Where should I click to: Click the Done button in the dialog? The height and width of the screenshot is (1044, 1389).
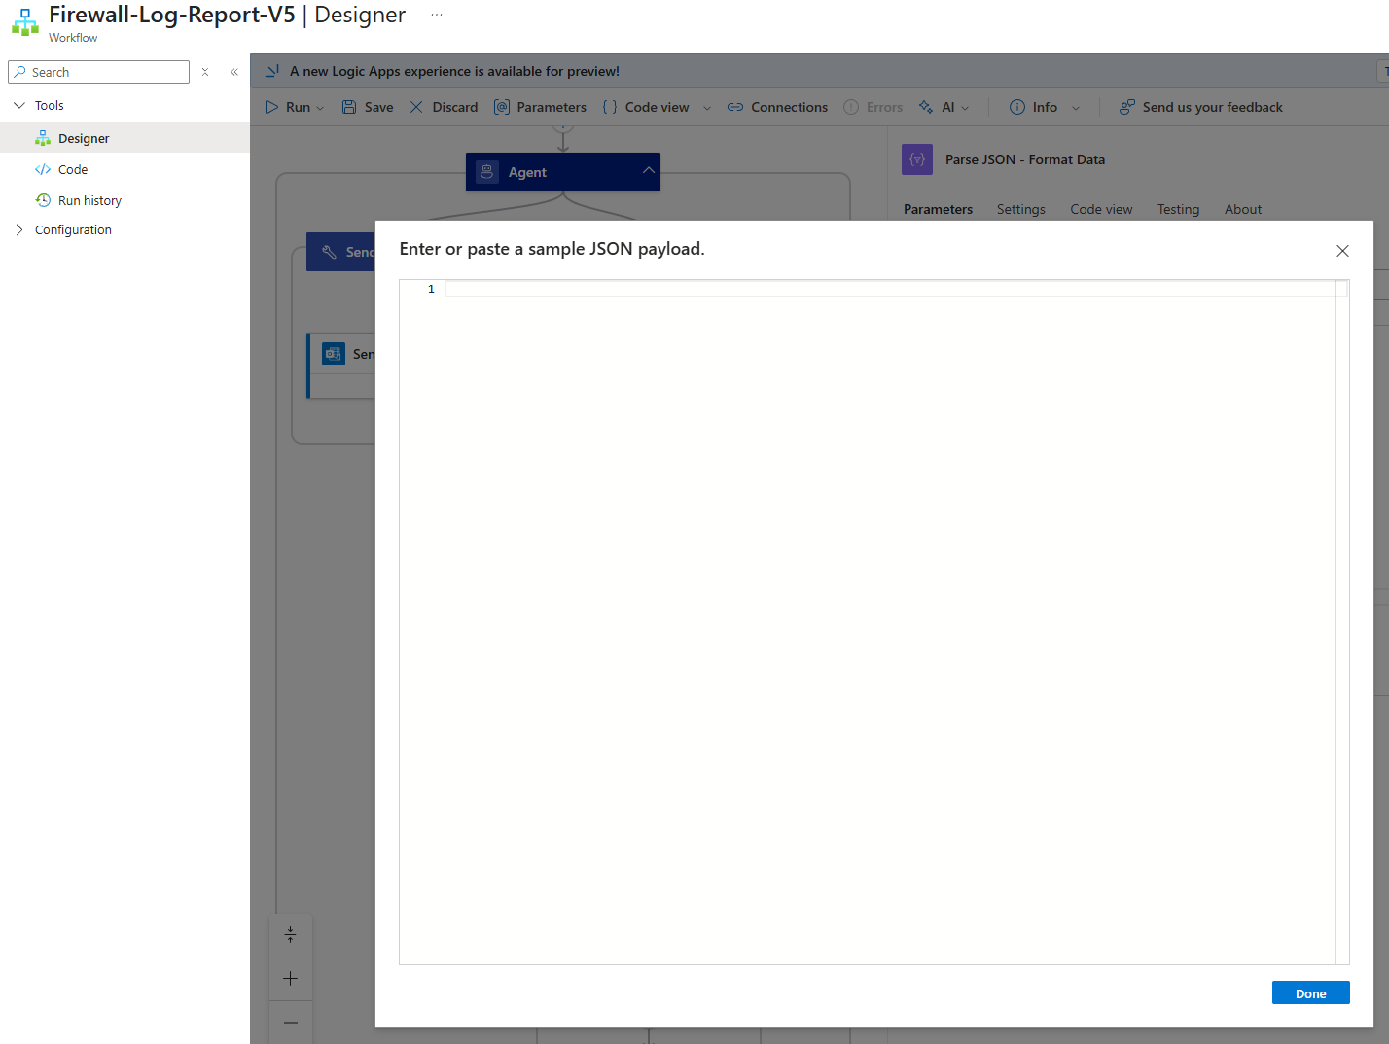(1309, 992)
